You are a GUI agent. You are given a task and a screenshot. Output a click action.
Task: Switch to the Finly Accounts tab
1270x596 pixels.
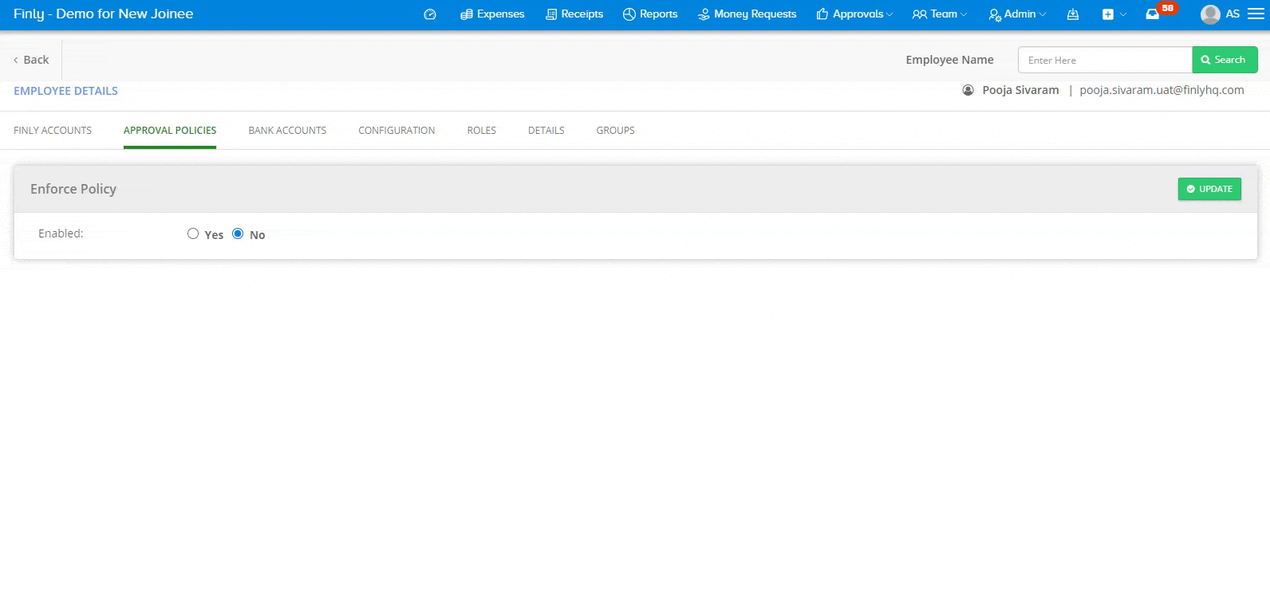tap(53, 131)
